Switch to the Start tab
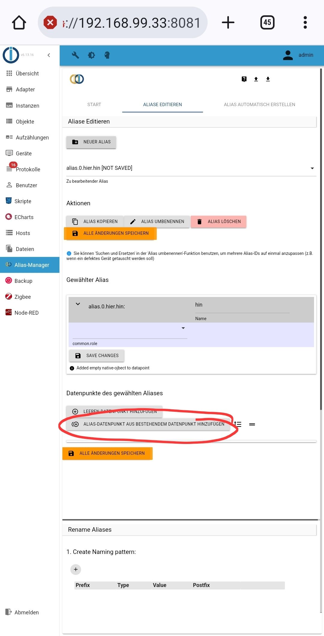The image size is (324, 636). click(94, 105)
